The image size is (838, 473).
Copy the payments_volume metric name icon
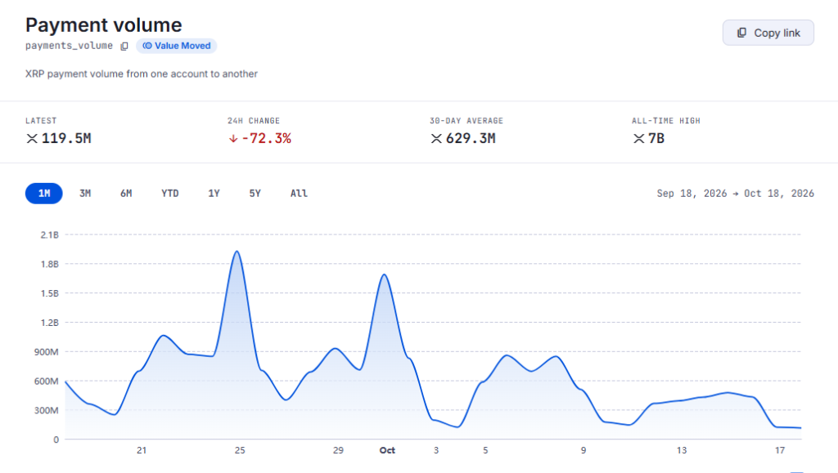pos(124,47)
